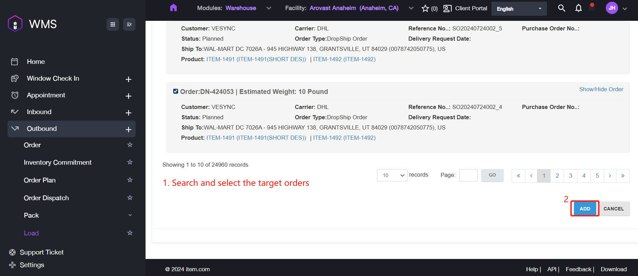Open the English language dropdown
Image resolution: width=638 pixels, height=276 pixels.
(x=519, y=9)
